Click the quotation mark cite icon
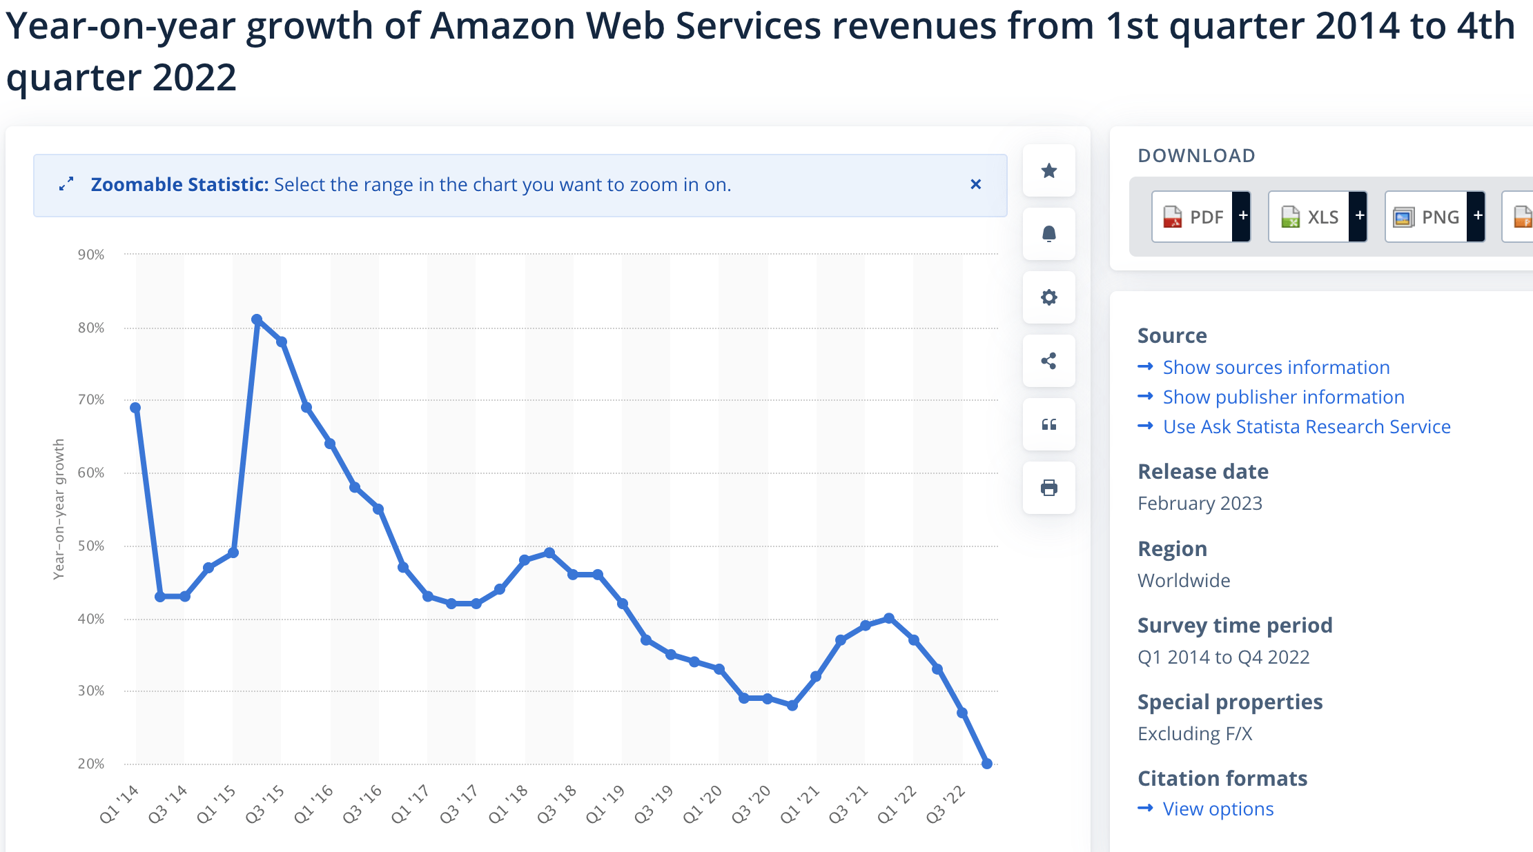The image size is (1533, 852). pos(1048,424)
